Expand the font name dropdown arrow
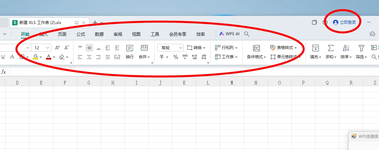Viewport: 379px width, 150px height. (x=28, y=48)
